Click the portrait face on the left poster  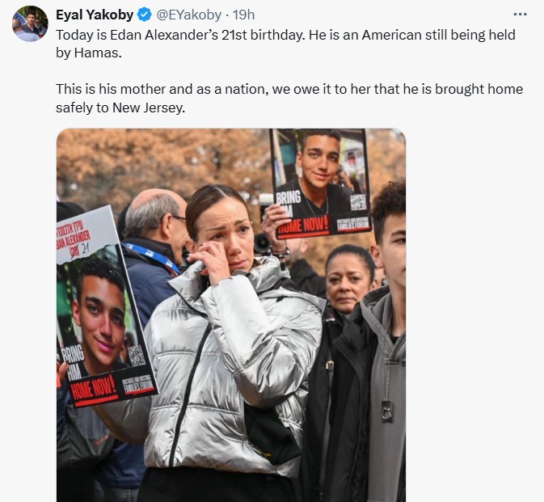coord(99,313)
